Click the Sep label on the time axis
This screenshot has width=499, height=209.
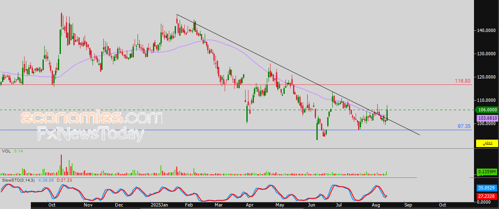(409, 206)
